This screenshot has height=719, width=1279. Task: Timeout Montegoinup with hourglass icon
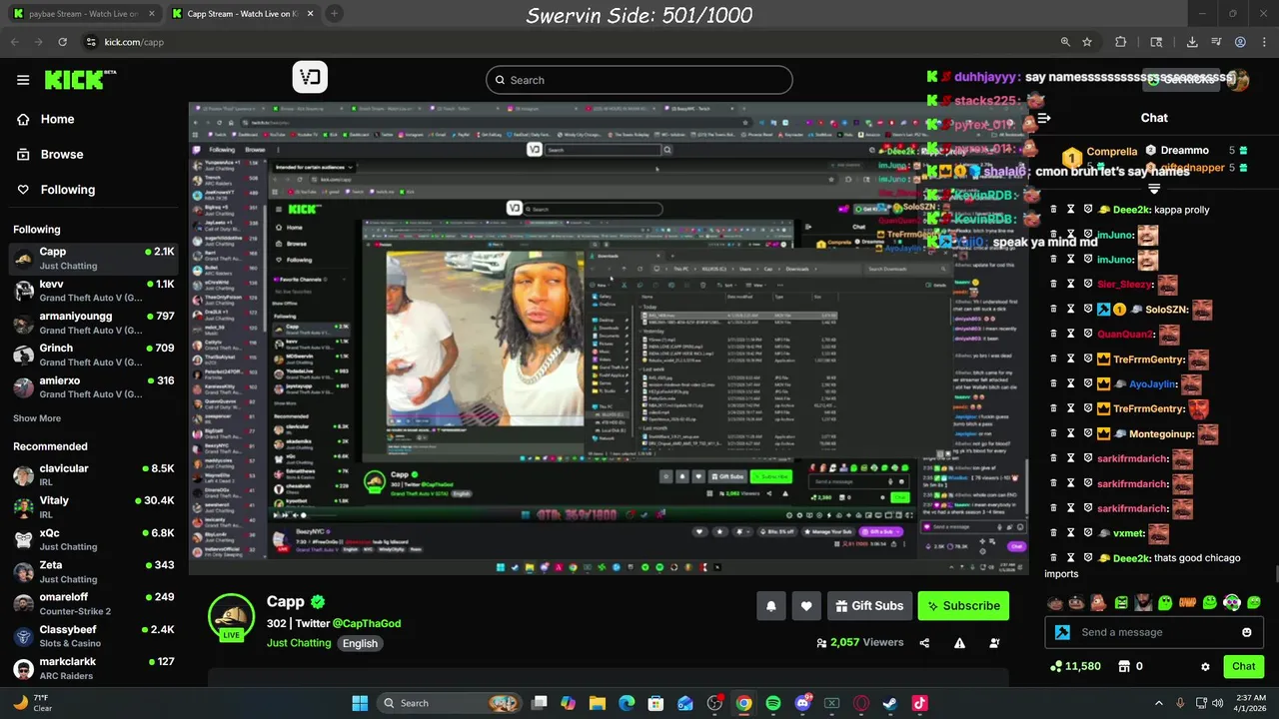(x=1070, y=433)
